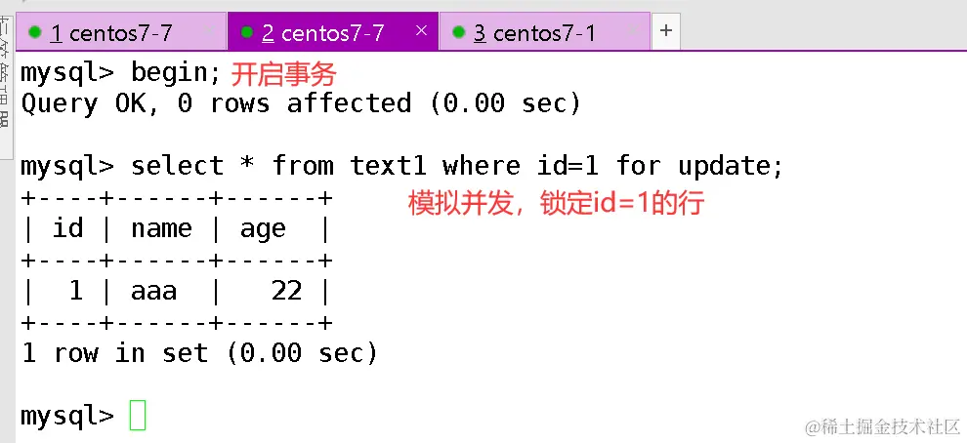This screenshot has width=967, height=443.
Task: Select the active 2 centos7-7 tab
Action: click(322, 33)
